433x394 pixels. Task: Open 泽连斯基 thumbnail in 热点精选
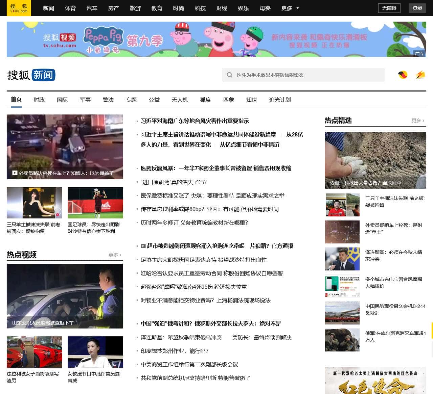342,259
